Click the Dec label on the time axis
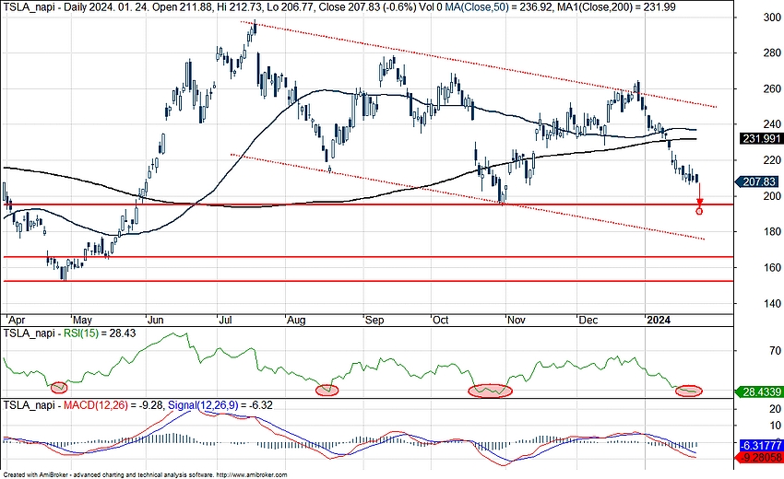The image size is (784, 479). [588, 321]
